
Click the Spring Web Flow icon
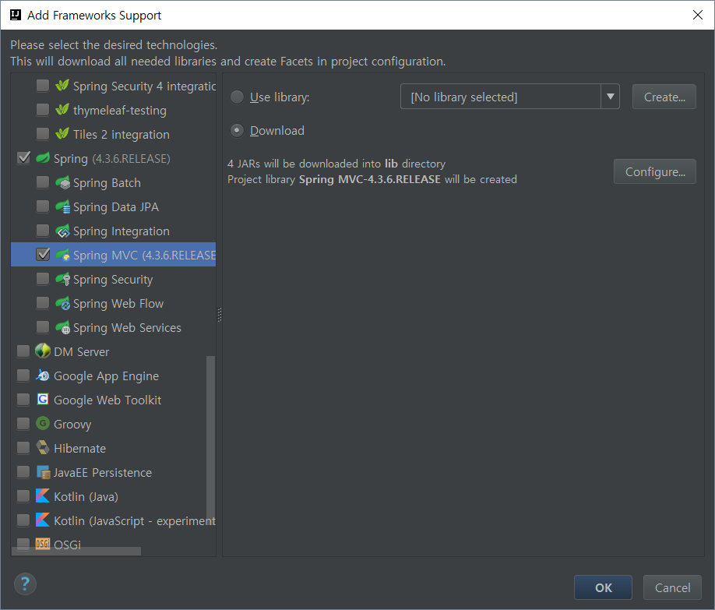(62, 303)
